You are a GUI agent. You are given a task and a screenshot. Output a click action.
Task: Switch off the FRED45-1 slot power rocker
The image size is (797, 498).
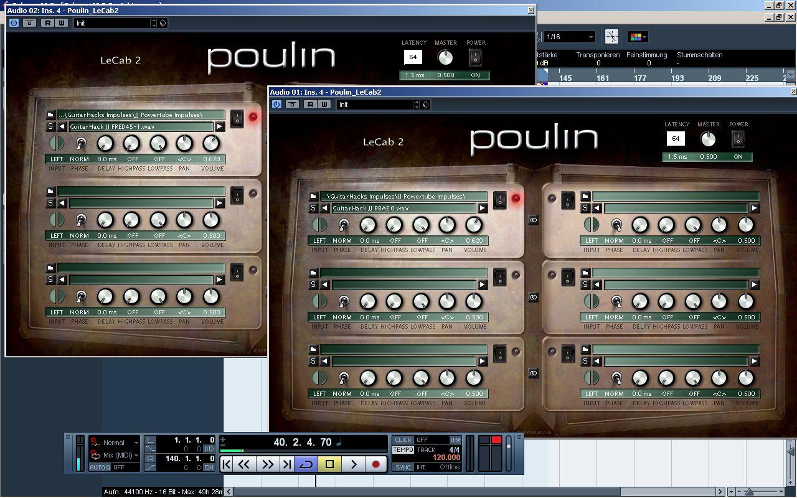coord(237,118)
